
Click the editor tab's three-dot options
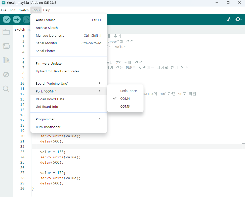point(241,29)
